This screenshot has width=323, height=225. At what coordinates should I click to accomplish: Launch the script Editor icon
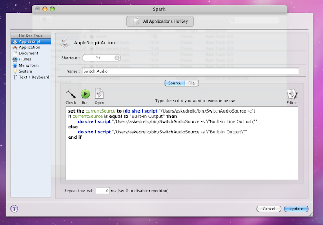tap(292, 95)
